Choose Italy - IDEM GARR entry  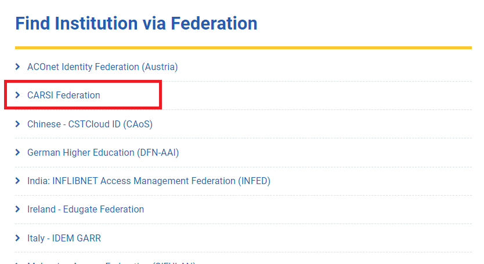(64, 238)
